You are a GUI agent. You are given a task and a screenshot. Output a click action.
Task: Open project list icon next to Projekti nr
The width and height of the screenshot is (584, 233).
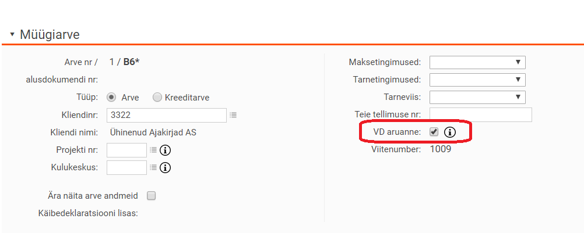point(153,150)
